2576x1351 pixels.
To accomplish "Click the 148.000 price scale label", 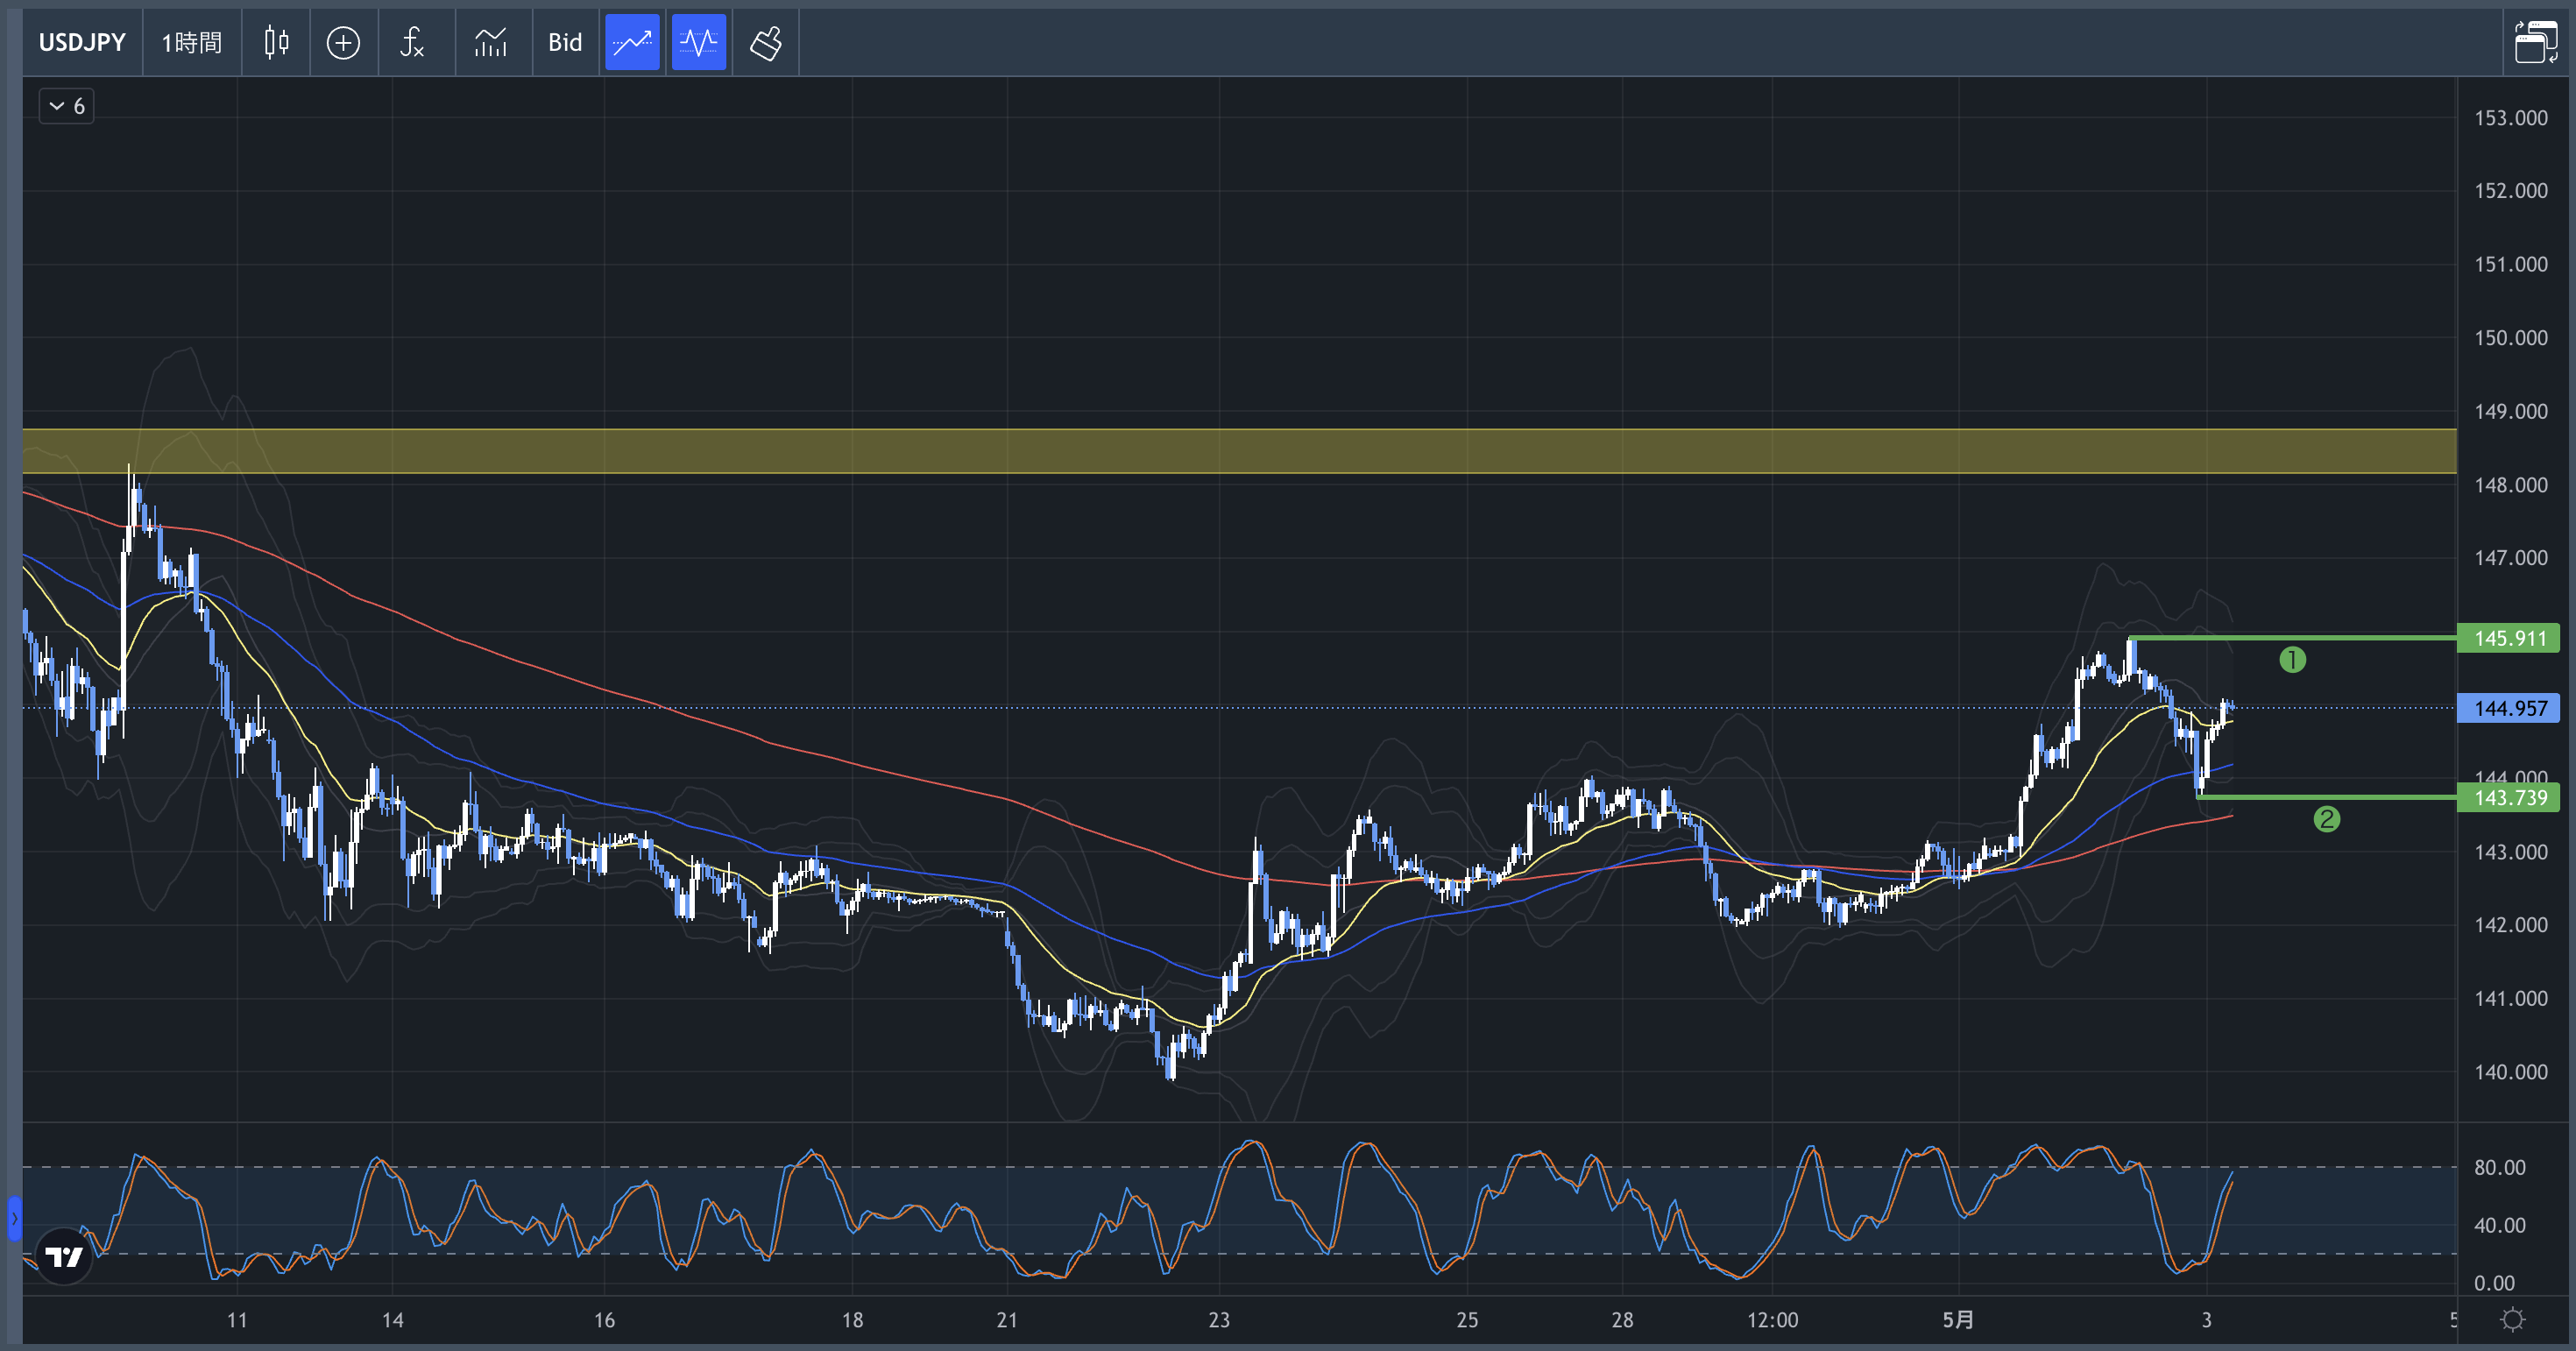I will pyautogui.click(x=2510, y=485).
